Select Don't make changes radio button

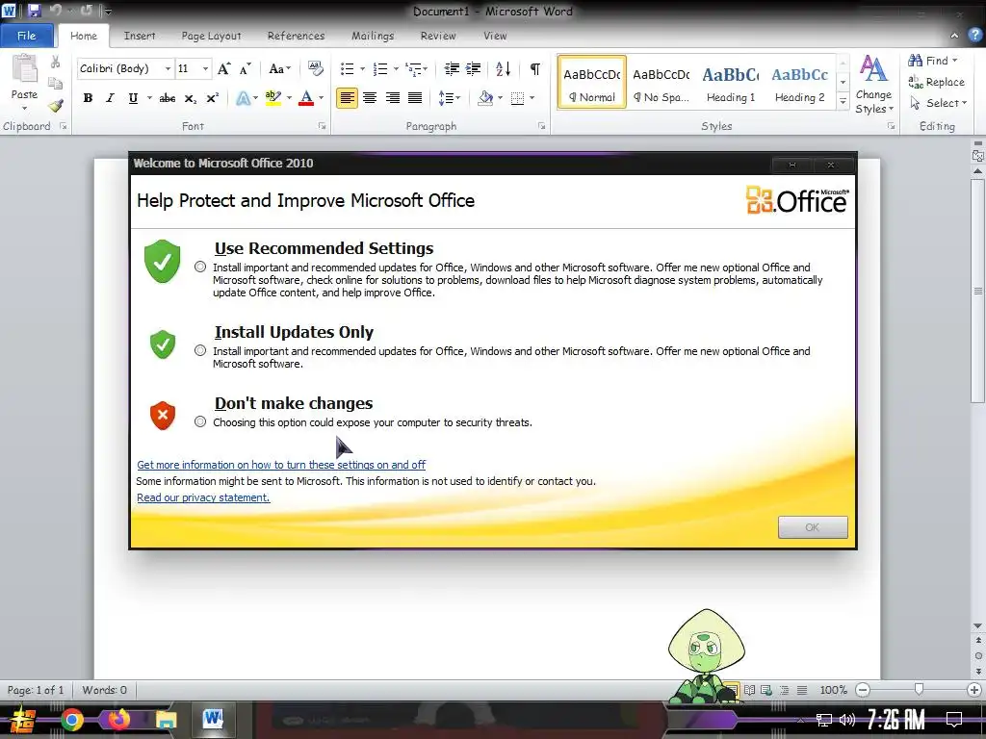(200, 421)
